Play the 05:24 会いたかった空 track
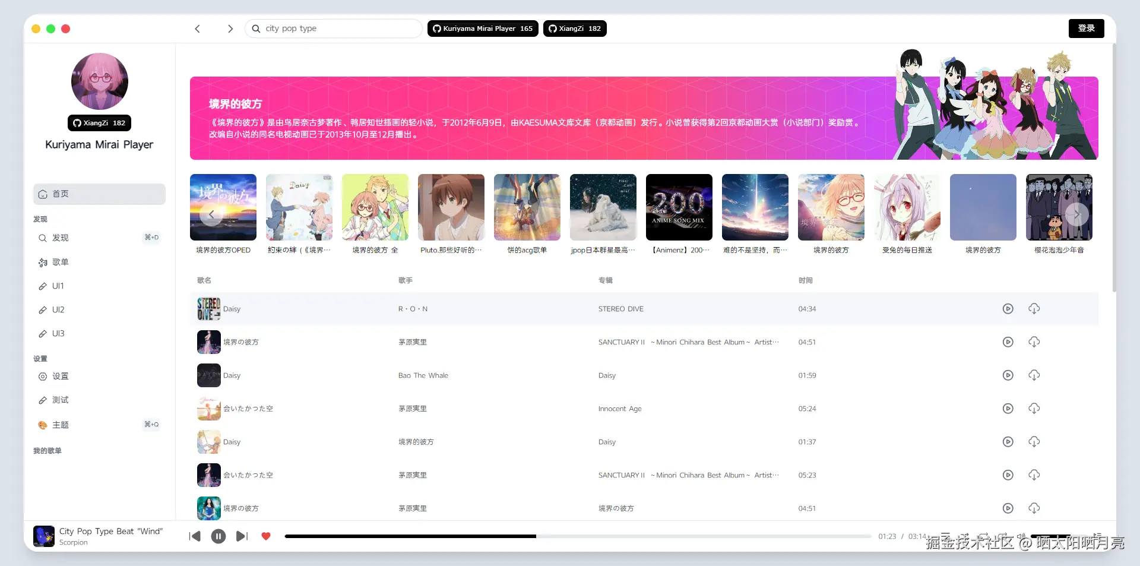The width and height of the screenshot is (1140, 566). pyautogui.click(x=1008, y=409)
